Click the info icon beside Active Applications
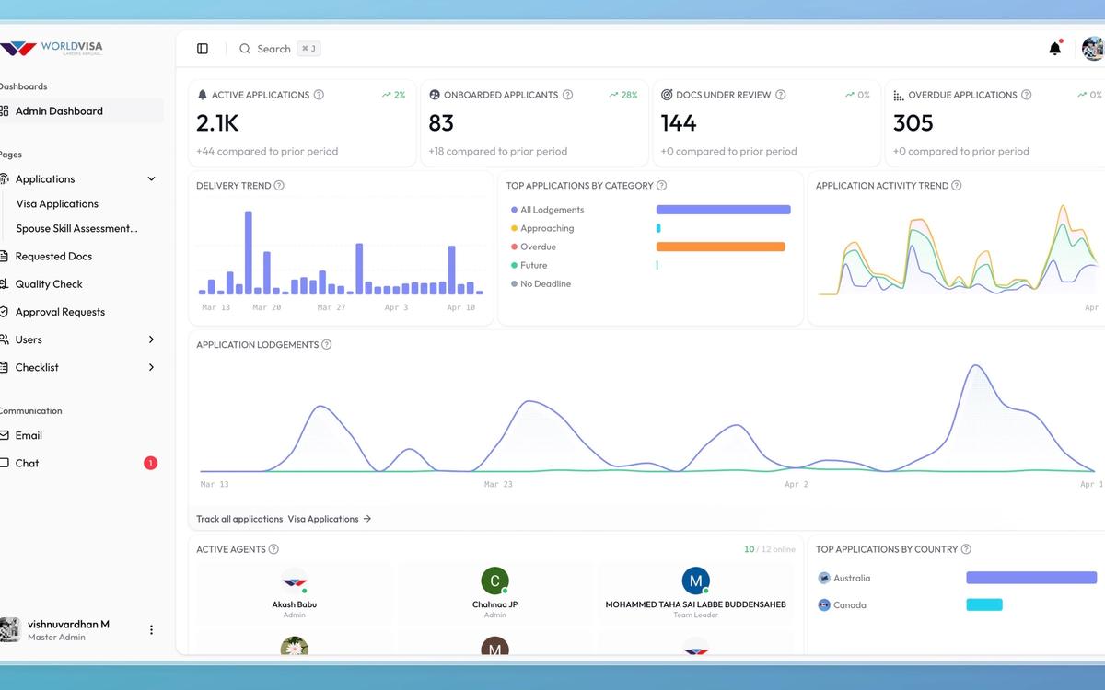The height and width of the screenshot is (690, 1105). pos(318,94)
